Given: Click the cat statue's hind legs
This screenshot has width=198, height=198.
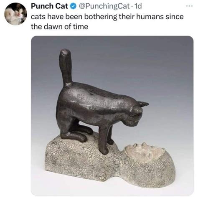Looking at the screenshot, I should [75, 132].
